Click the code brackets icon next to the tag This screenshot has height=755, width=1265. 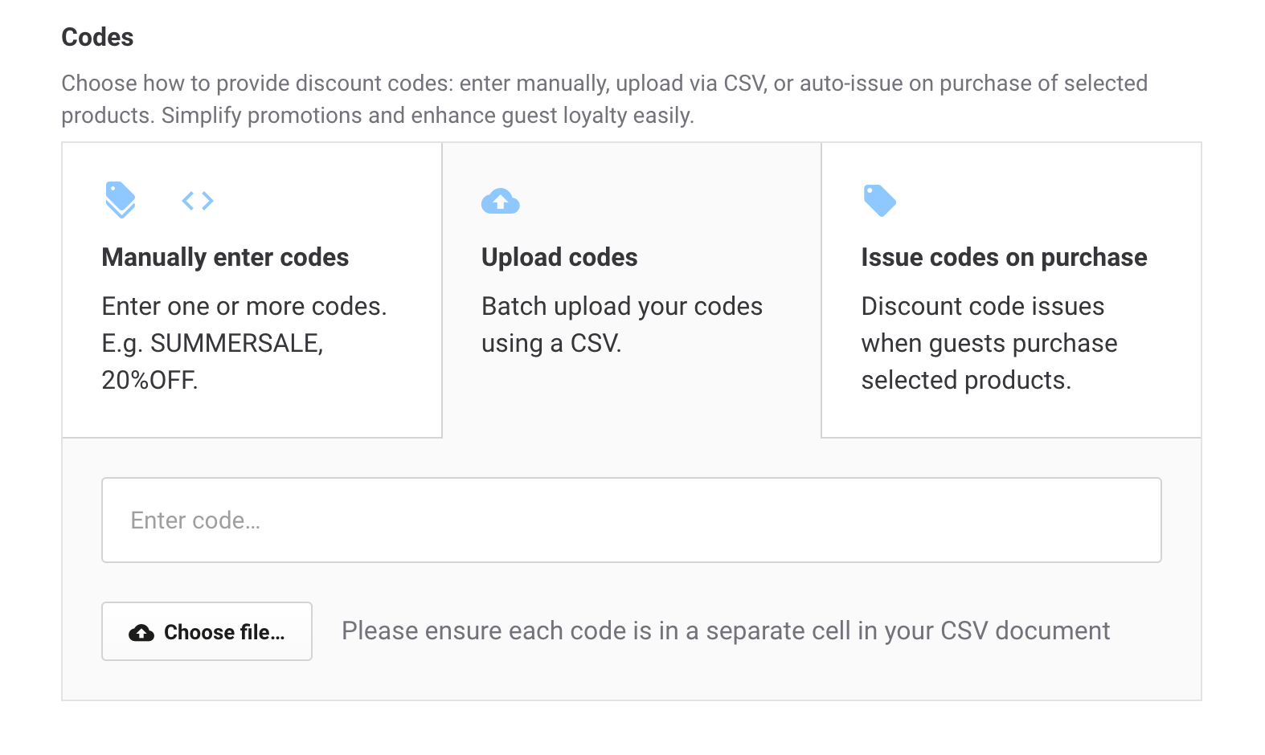[199, 201]
